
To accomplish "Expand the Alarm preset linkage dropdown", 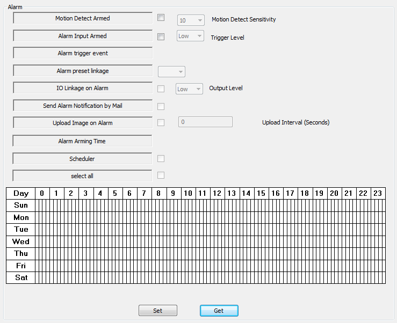I will [172, 71].
